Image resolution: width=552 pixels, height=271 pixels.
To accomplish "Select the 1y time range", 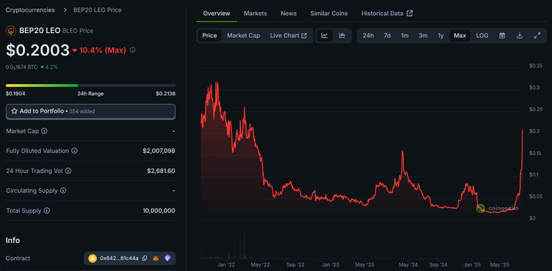I will pyautogui.click(x=441, y=35).
